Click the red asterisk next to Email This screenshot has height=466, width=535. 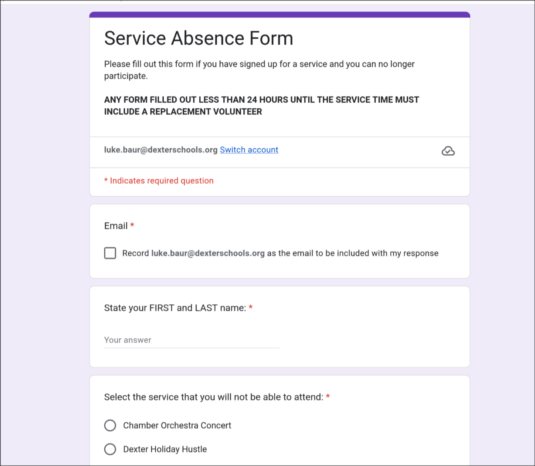coord(132,225)
